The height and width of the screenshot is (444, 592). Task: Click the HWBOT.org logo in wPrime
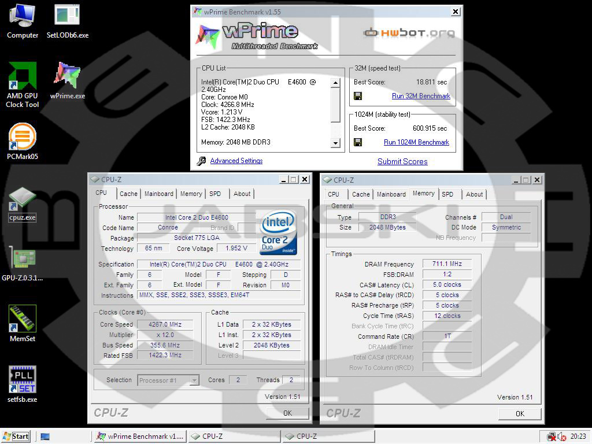coord(409,33)
